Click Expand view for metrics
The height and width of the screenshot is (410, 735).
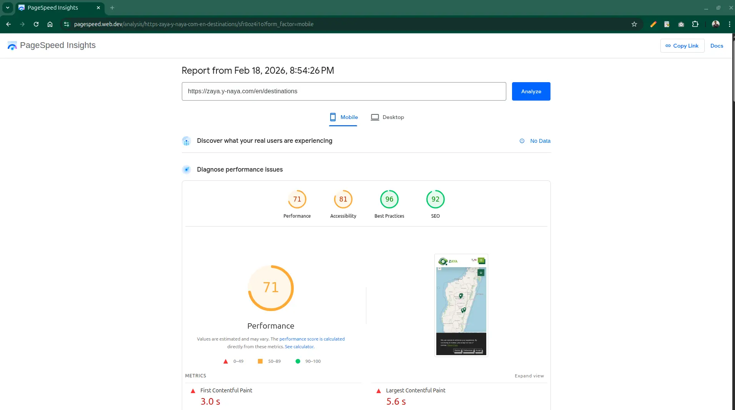[x=529, y=376]
